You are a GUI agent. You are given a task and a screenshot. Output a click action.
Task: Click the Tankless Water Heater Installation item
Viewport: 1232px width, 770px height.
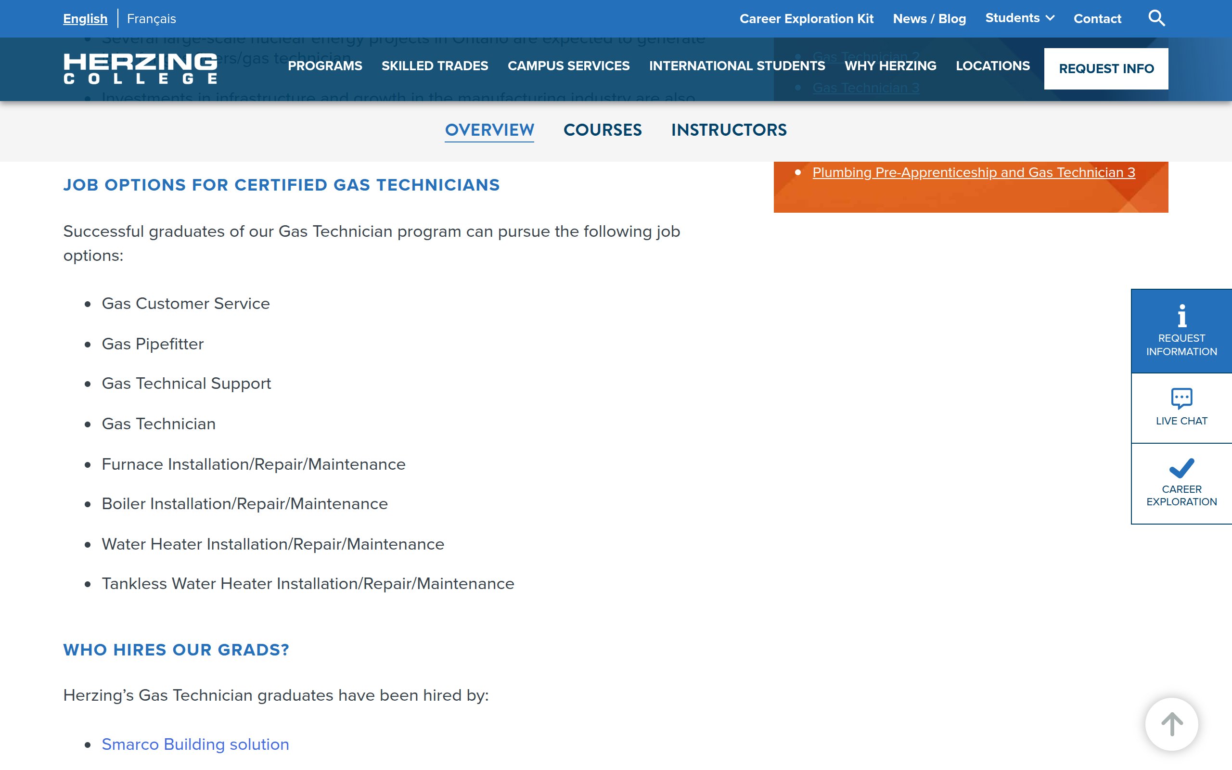308,584
